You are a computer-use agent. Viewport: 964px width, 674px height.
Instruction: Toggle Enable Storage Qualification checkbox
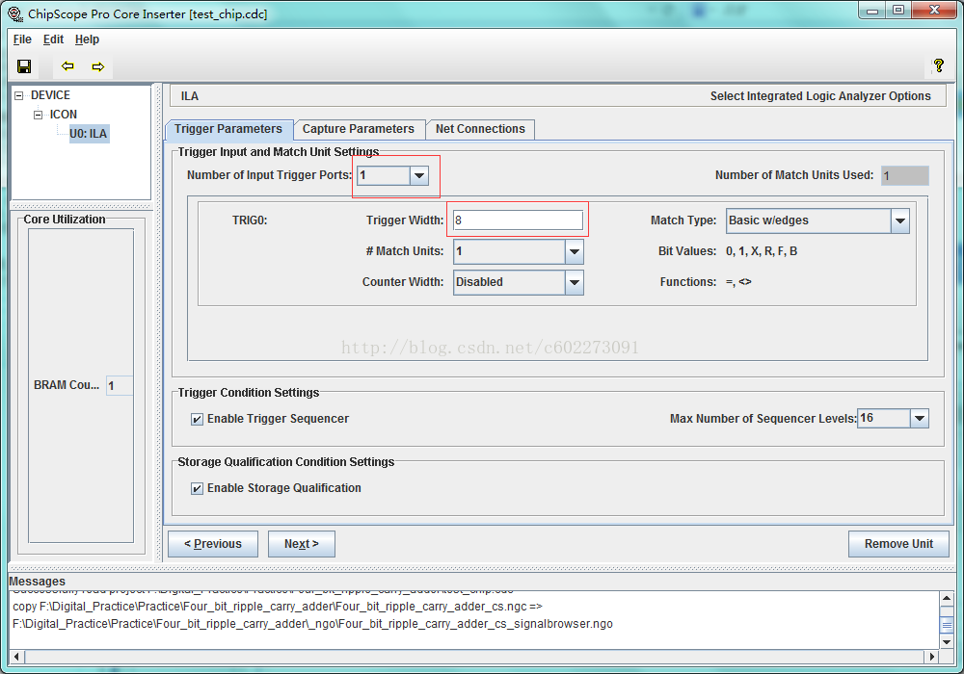(197, 488)
